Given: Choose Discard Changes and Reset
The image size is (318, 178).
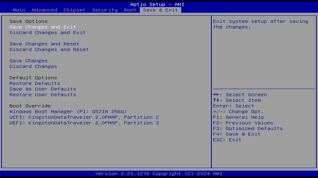Looking at the screenshot, I should pos(49,49).
